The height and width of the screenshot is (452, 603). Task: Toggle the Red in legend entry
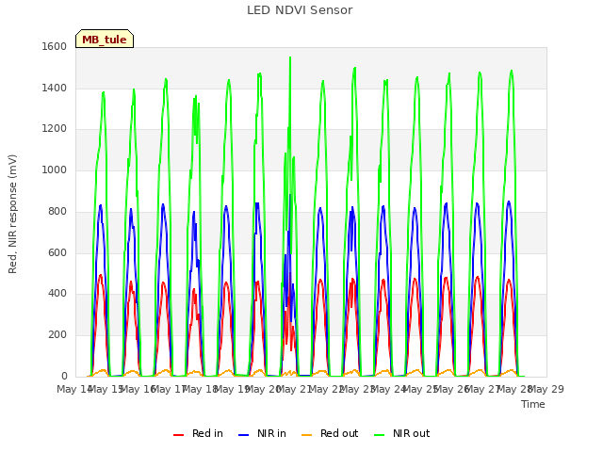[198, 433]
